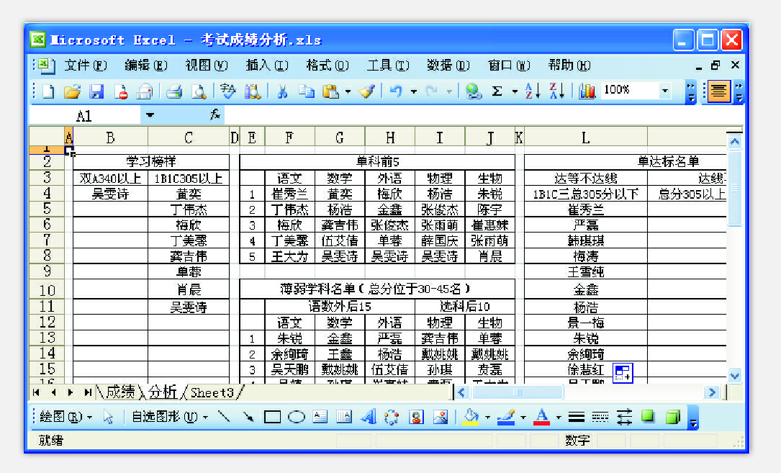
Task: Toggle the select objects arrow pointer
Action: [x=109, y=417]
